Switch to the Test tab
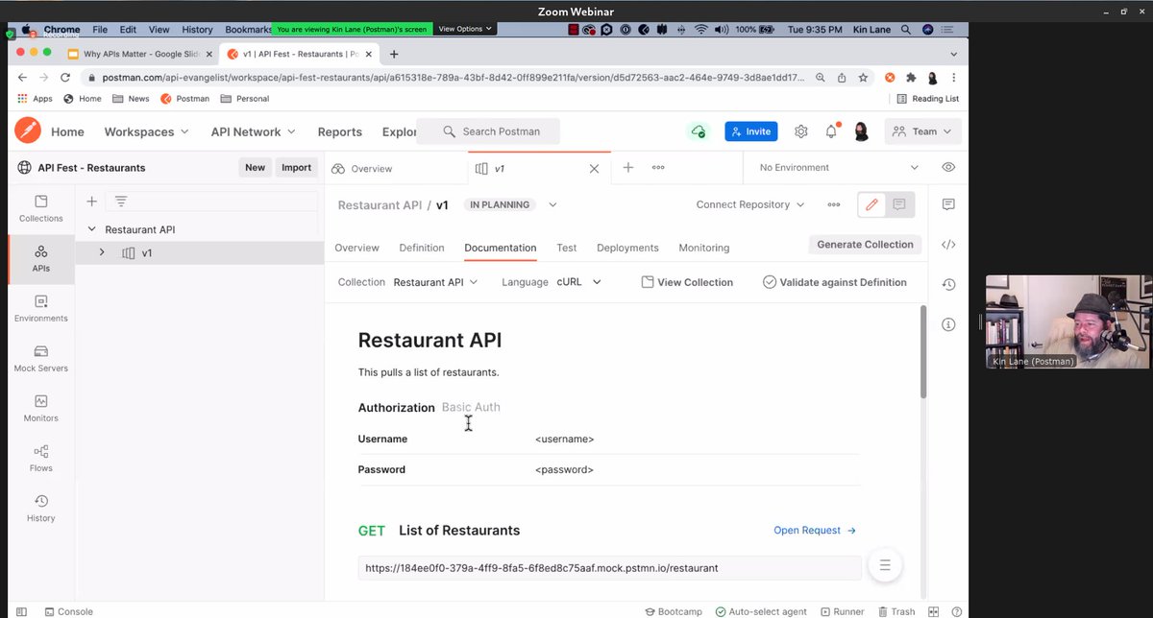 [566, 248]
